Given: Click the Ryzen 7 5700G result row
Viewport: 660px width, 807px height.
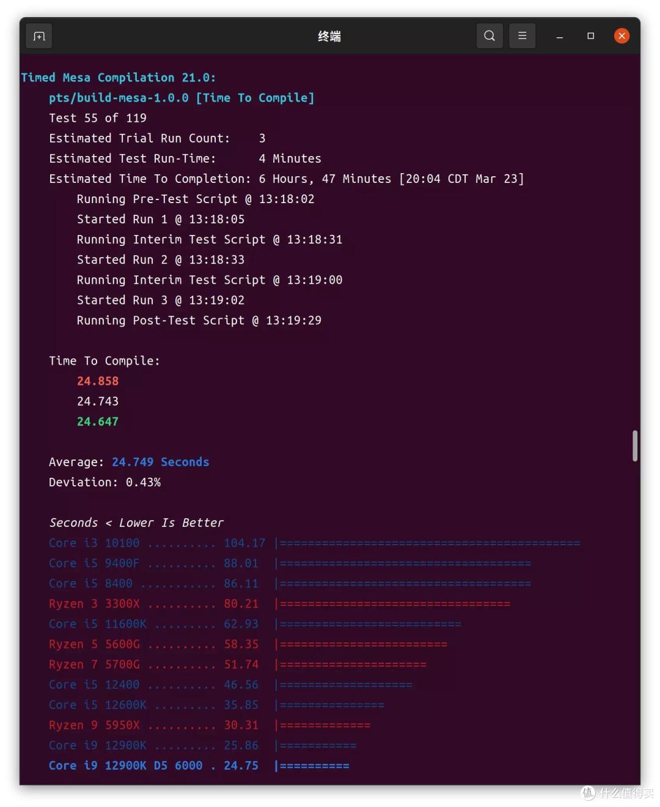Looking at the screenshot, I should pyautogui.click(x=238, y=664).
